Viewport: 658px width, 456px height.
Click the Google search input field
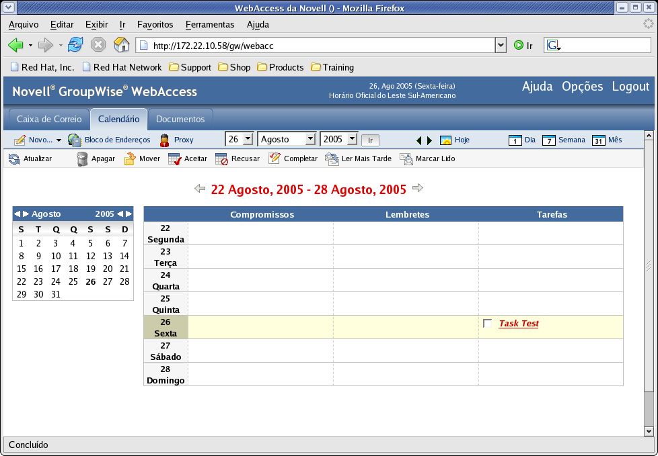click(606, 45)
